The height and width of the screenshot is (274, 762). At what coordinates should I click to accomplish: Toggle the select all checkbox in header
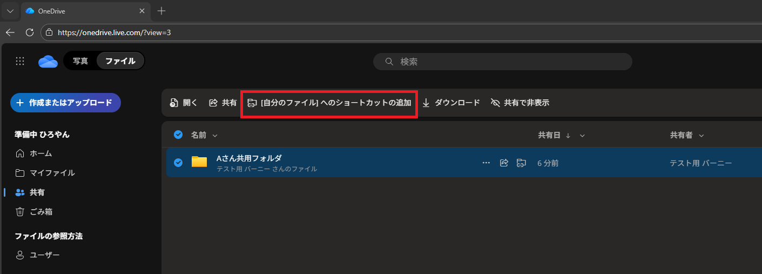pyautogui.click(x=178, y=135)
